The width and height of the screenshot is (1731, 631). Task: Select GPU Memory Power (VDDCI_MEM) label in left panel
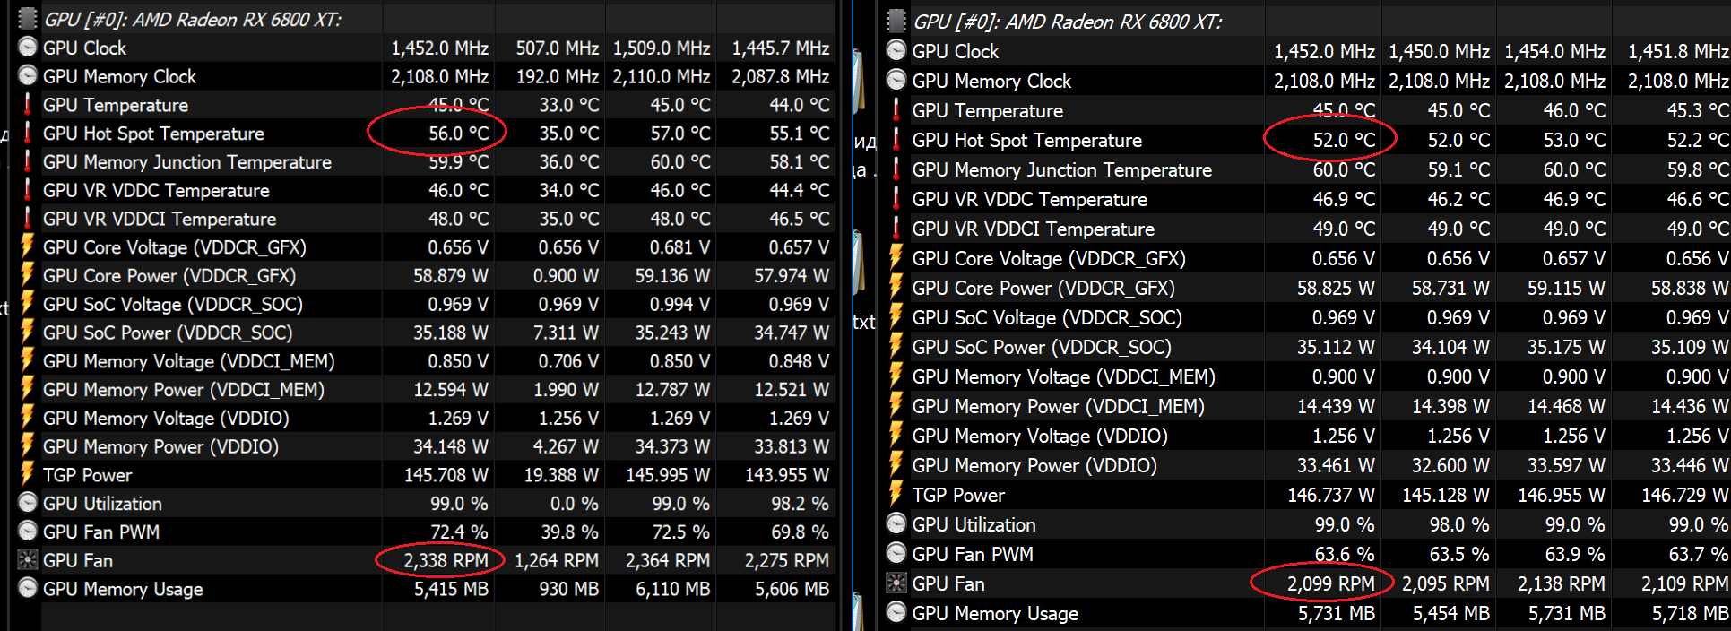[184, 390]
